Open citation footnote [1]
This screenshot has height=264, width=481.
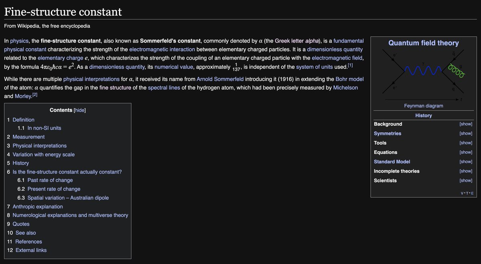[350, 66]
